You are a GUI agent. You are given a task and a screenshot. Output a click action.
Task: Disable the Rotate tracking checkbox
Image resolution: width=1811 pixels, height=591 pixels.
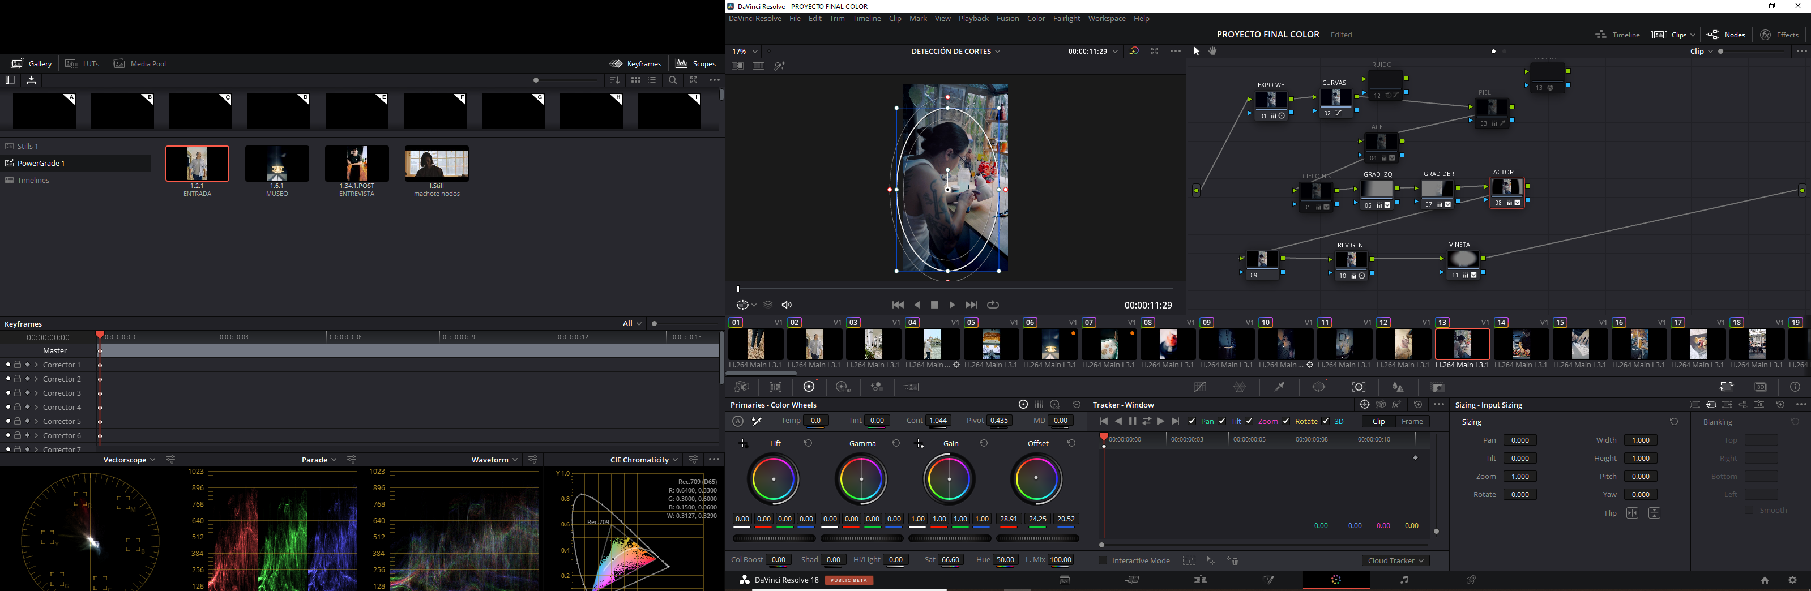[1286, 422]
